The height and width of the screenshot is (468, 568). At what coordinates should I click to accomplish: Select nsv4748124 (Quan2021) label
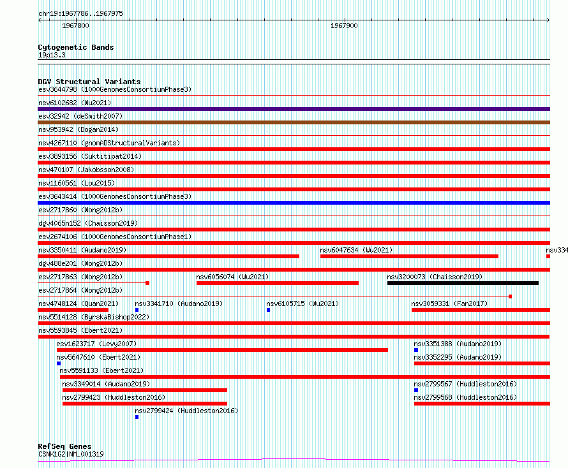coord(78,303)
